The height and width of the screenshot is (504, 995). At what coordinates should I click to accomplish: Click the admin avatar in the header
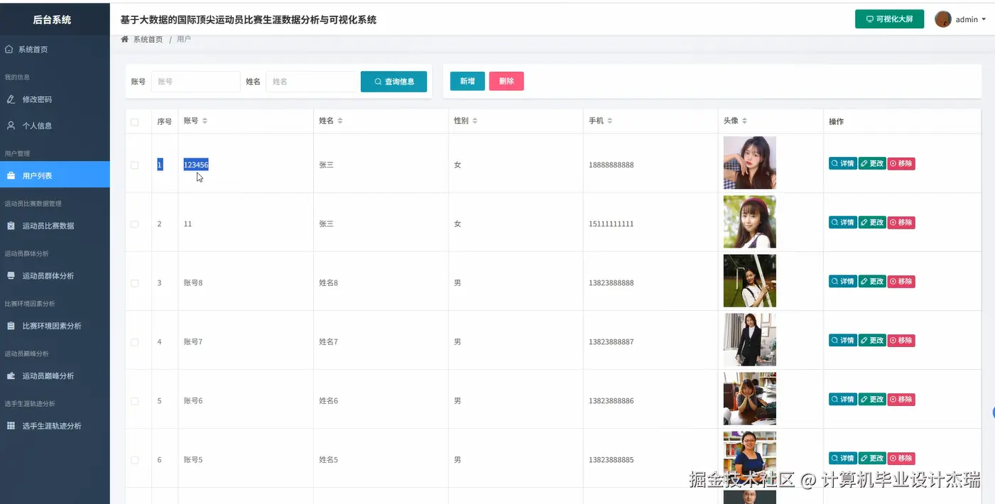(x=943, y=19)
